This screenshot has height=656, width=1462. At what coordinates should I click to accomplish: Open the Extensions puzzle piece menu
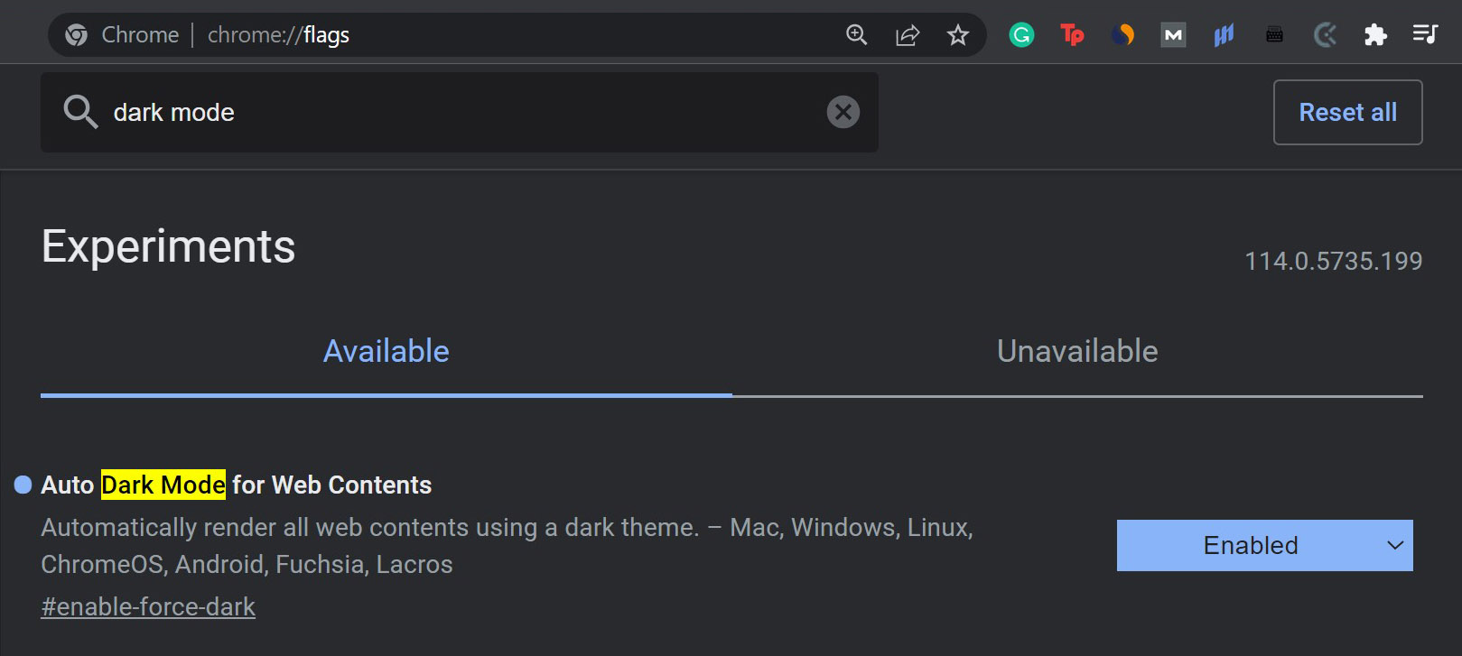coord(1375,35)
